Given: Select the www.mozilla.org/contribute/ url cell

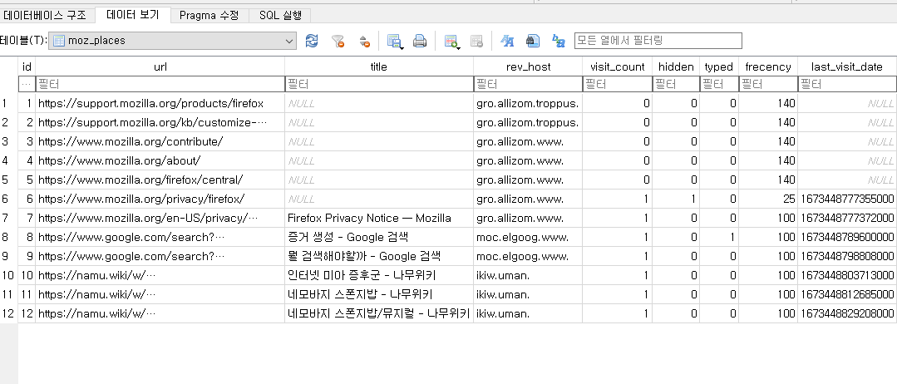Looking at the screenshot, I should pos(160,142).
